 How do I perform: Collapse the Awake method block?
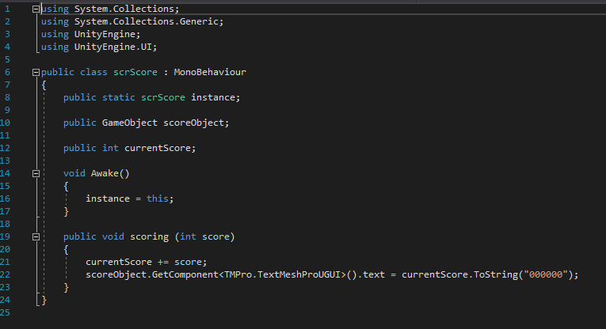click(36, 173)
